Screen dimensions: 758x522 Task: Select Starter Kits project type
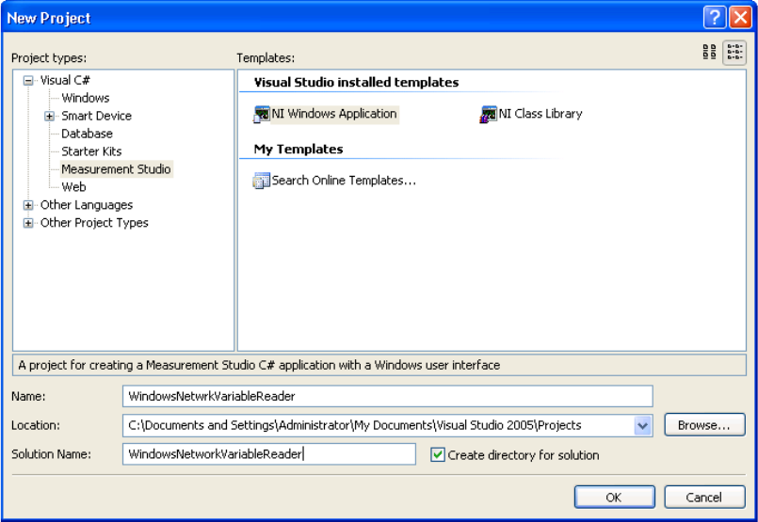[x=91, y=151]
